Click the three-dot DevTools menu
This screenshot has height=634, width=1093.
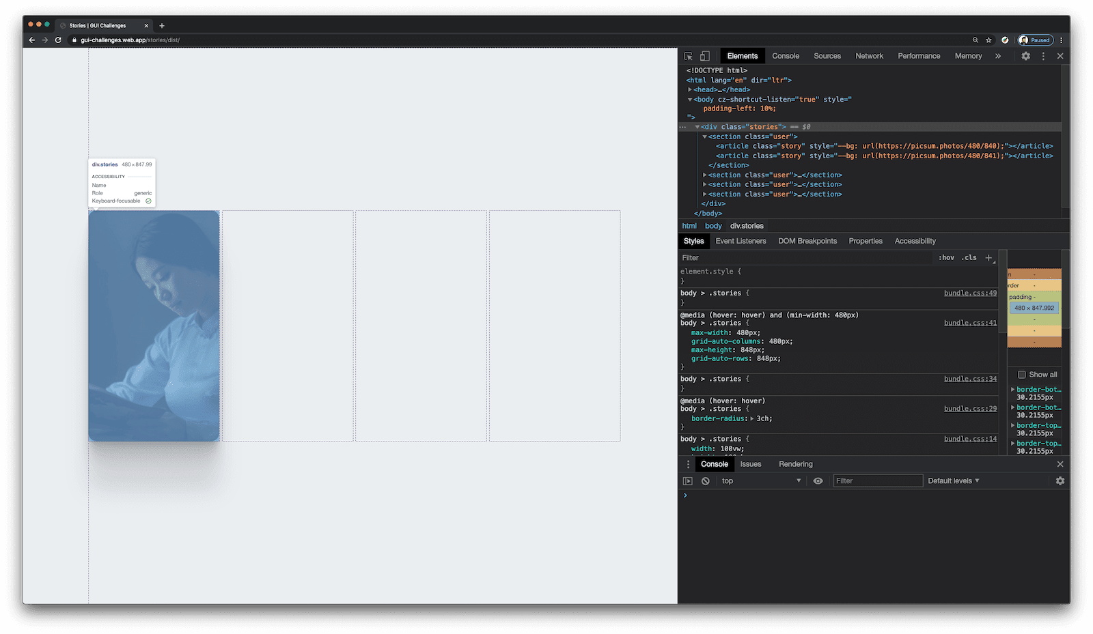(1042, 56)
